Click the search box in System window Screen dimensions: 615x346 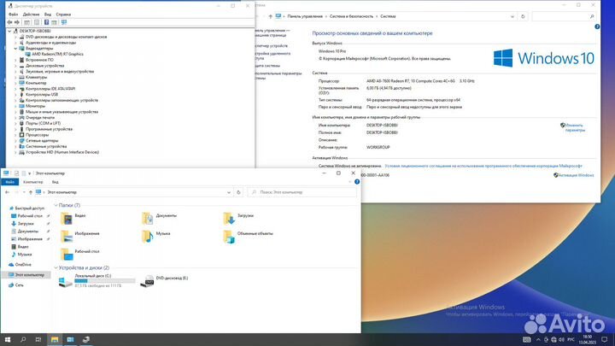click(564, 16)
